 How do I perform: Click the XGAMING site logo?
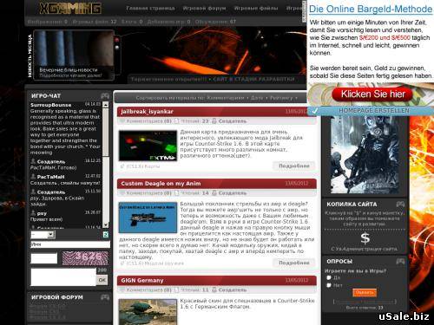coord(70,9)
